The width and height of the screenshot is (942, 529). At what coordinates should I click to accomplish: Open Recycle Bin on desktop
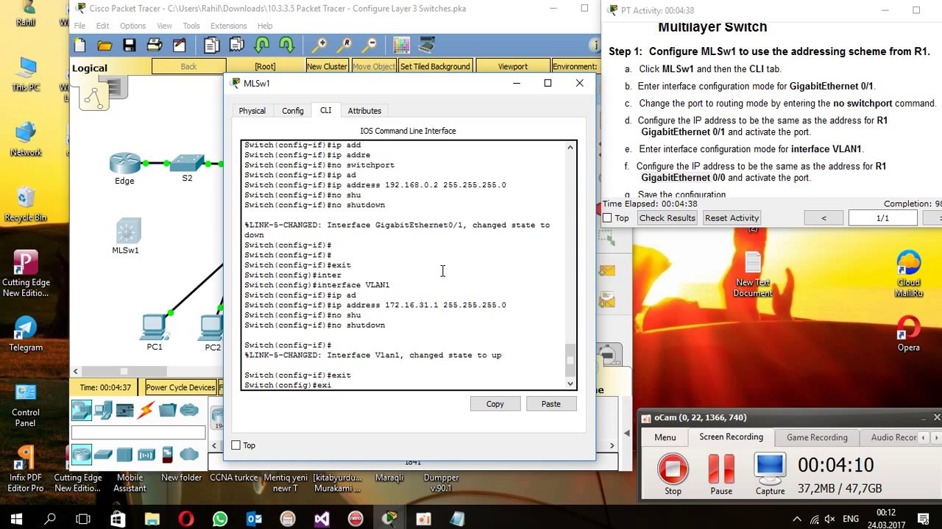coord(26,204)
